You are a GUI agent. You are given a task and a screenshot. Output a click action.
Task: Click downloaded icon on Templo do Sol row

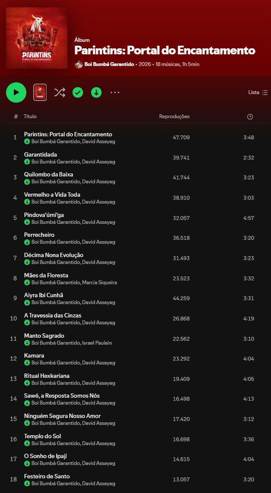point(27,443)
